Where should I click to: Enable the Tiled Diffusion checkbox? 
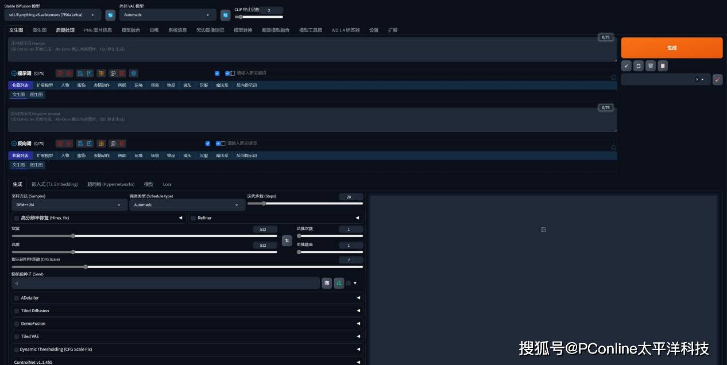(x=17, y=310)
